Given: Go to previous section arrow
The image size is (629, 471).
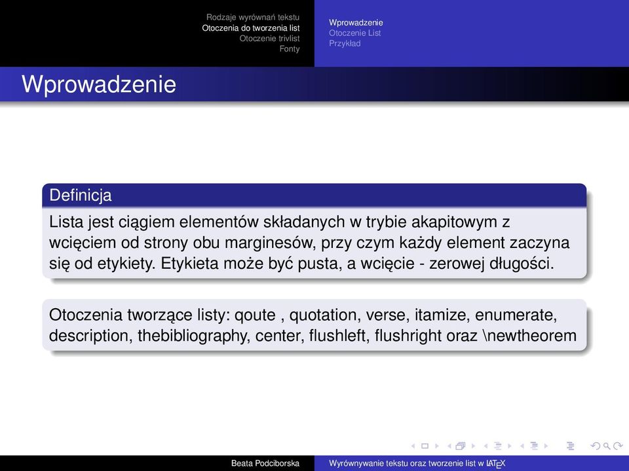Looking at the screenshot, I should coord(522,446).
